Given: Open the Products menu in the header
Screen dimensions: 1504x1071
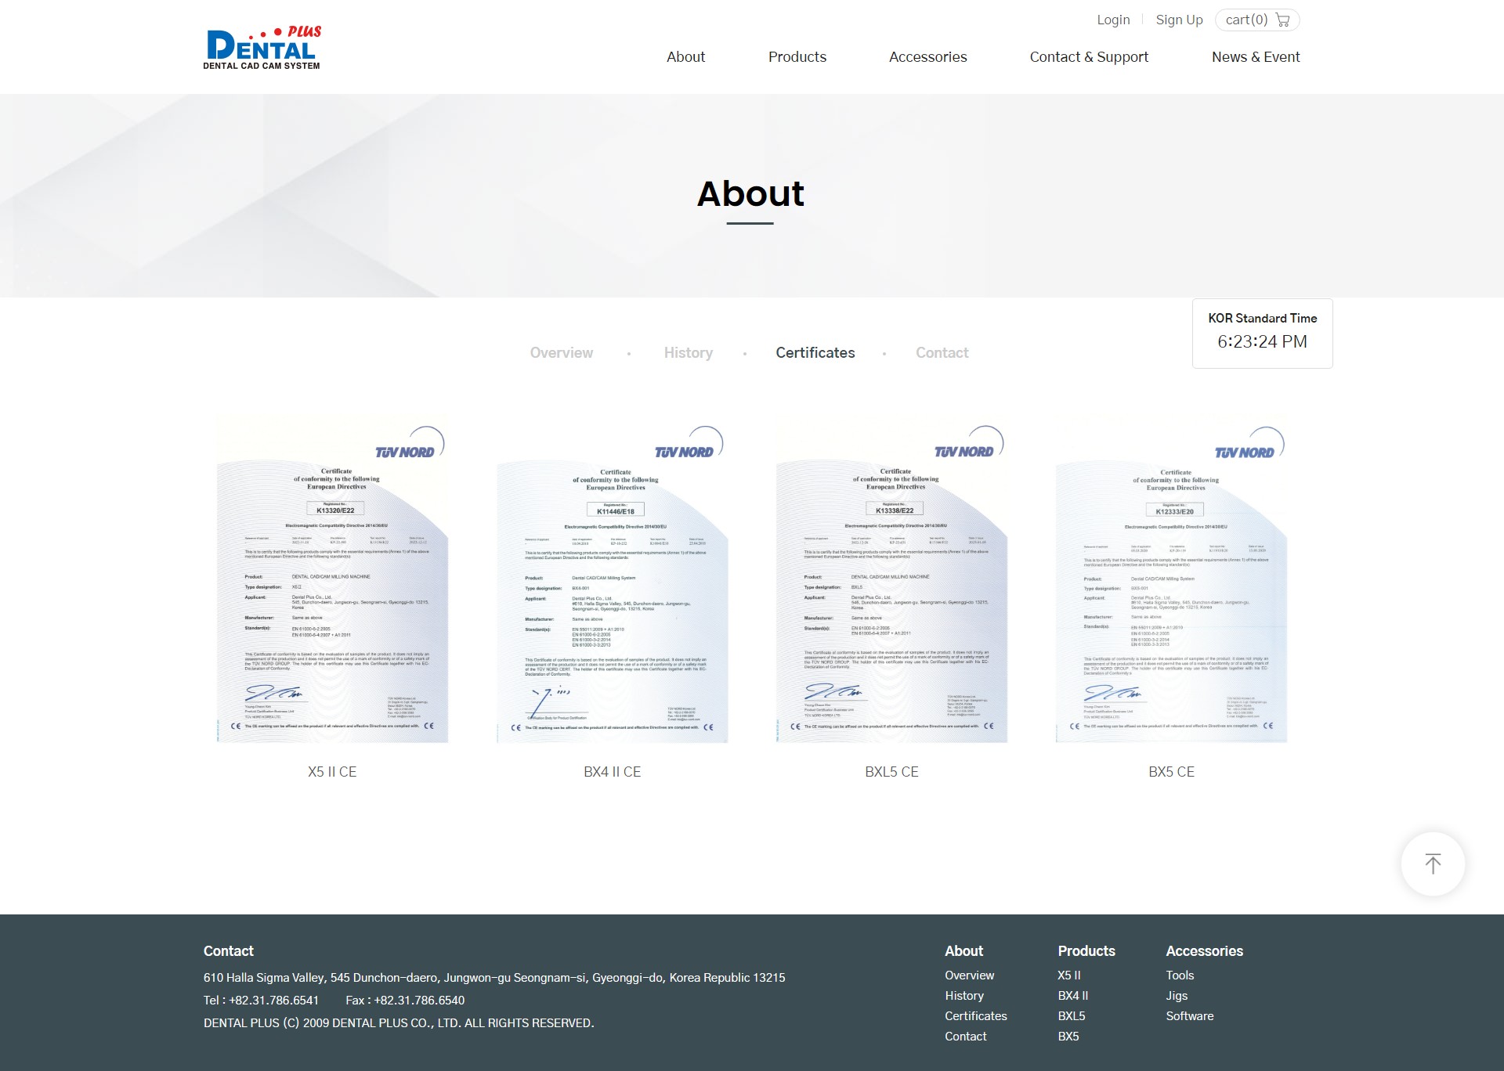Looking at the screenshot, I should (797, 56).
